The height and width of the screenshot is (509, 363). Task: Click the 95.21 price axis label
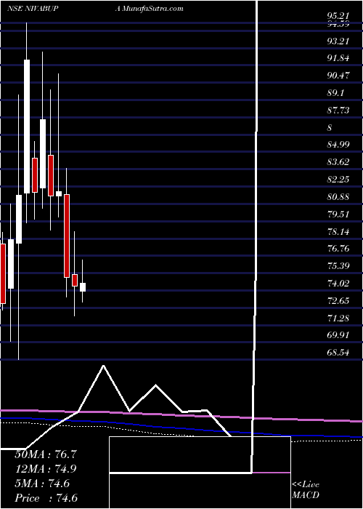pos(338,15)
